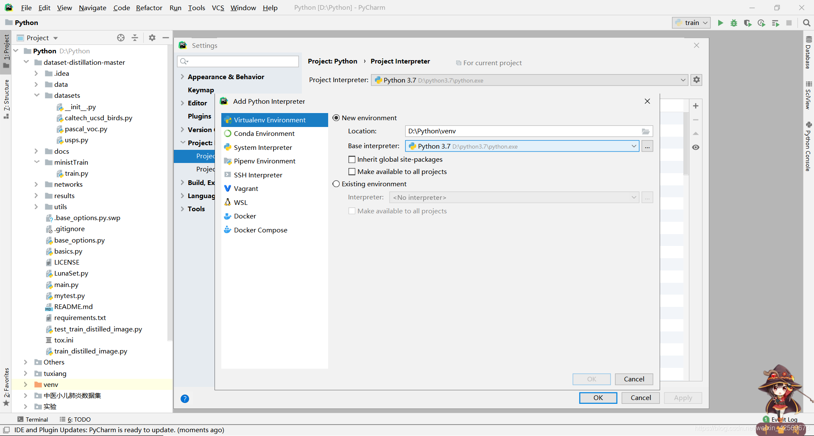Screen dimensions: 814x436
Task: Upgrade package with the up arrow icon
Action: point(696,133)
